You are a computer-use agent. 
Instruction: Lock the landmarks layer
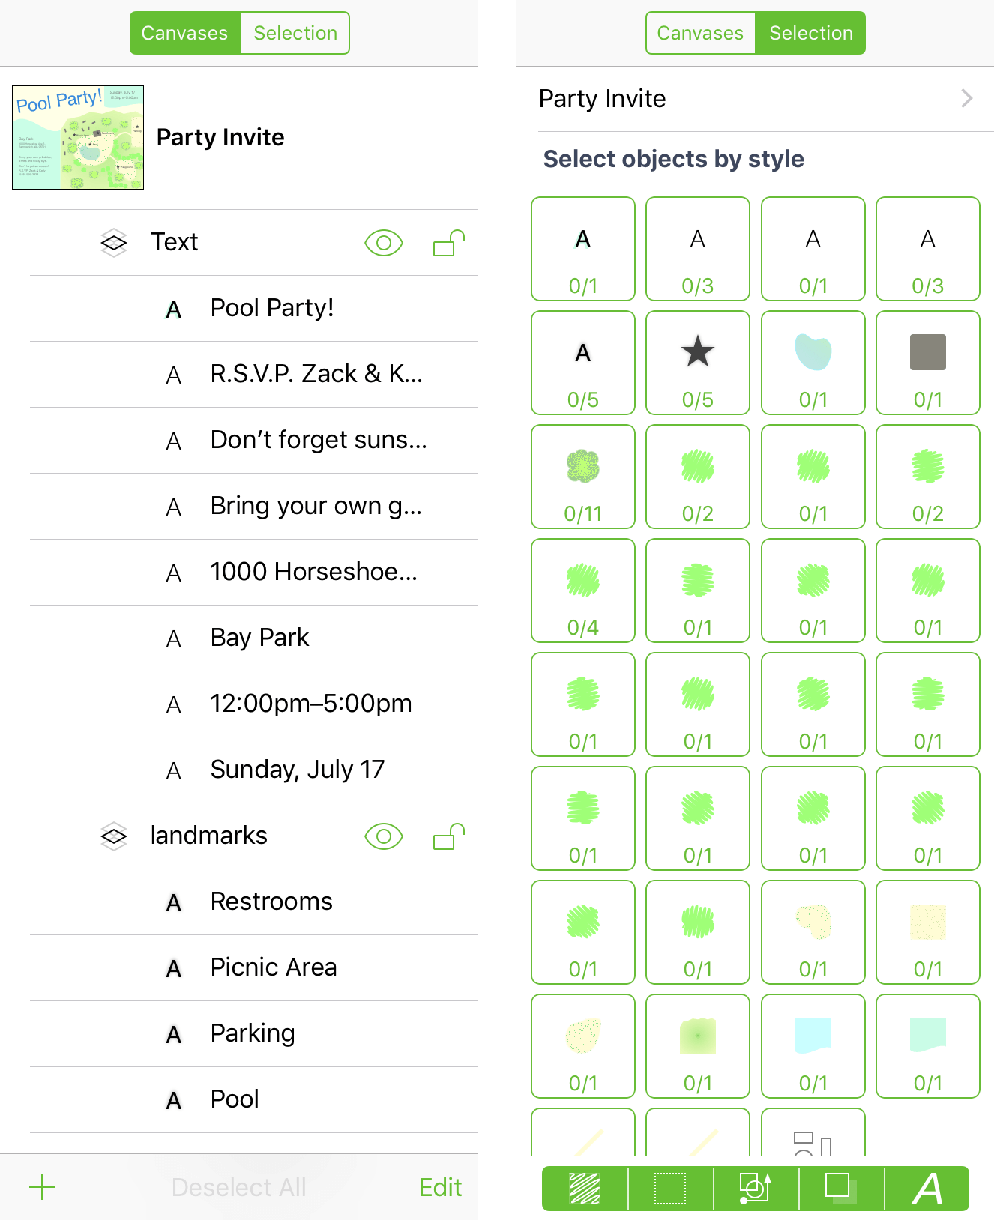(449, 836)
